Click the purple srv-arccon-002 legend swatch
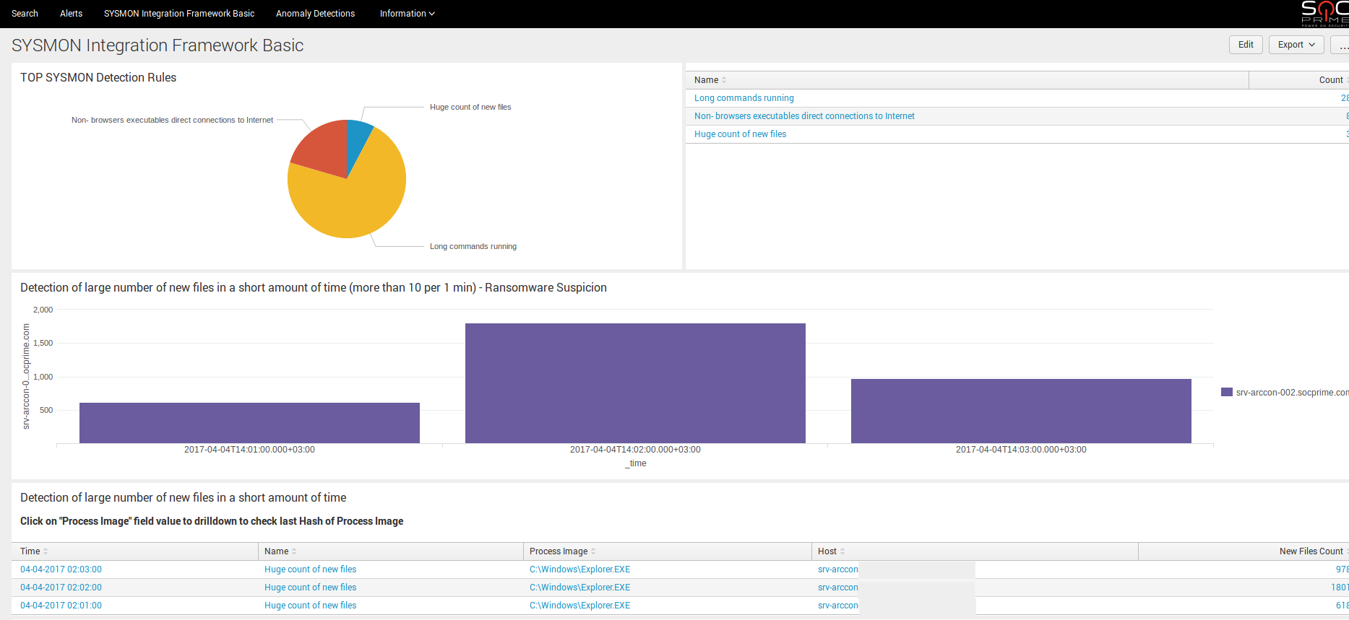 click(1226, 393)
